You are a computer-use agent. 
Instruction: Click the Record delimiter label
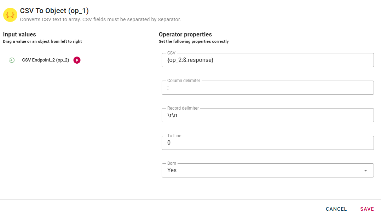tap(183, 108)
